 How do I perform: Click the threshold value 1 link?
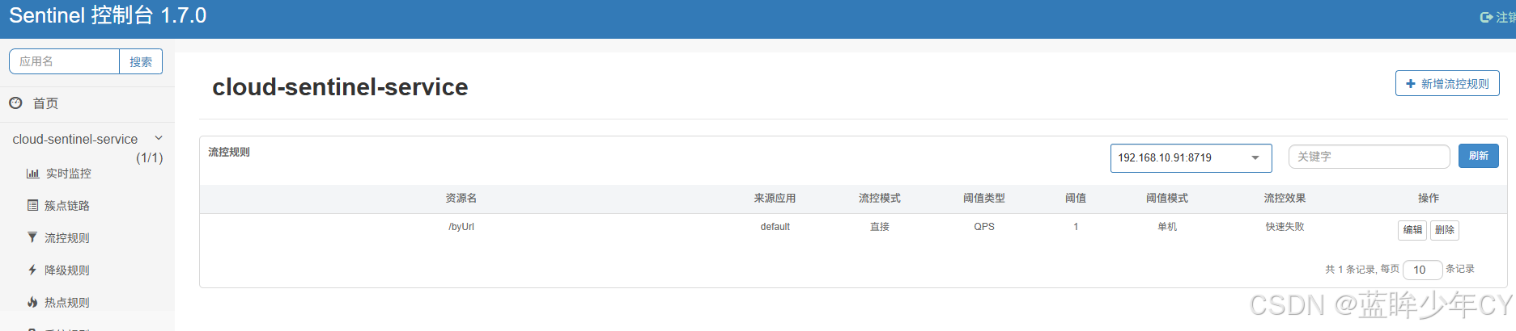click(x=1076, y=227)
